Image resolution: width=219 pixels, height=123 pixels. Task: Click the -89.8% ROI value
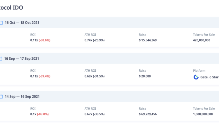pyautogui.click(x=43, y=114)
